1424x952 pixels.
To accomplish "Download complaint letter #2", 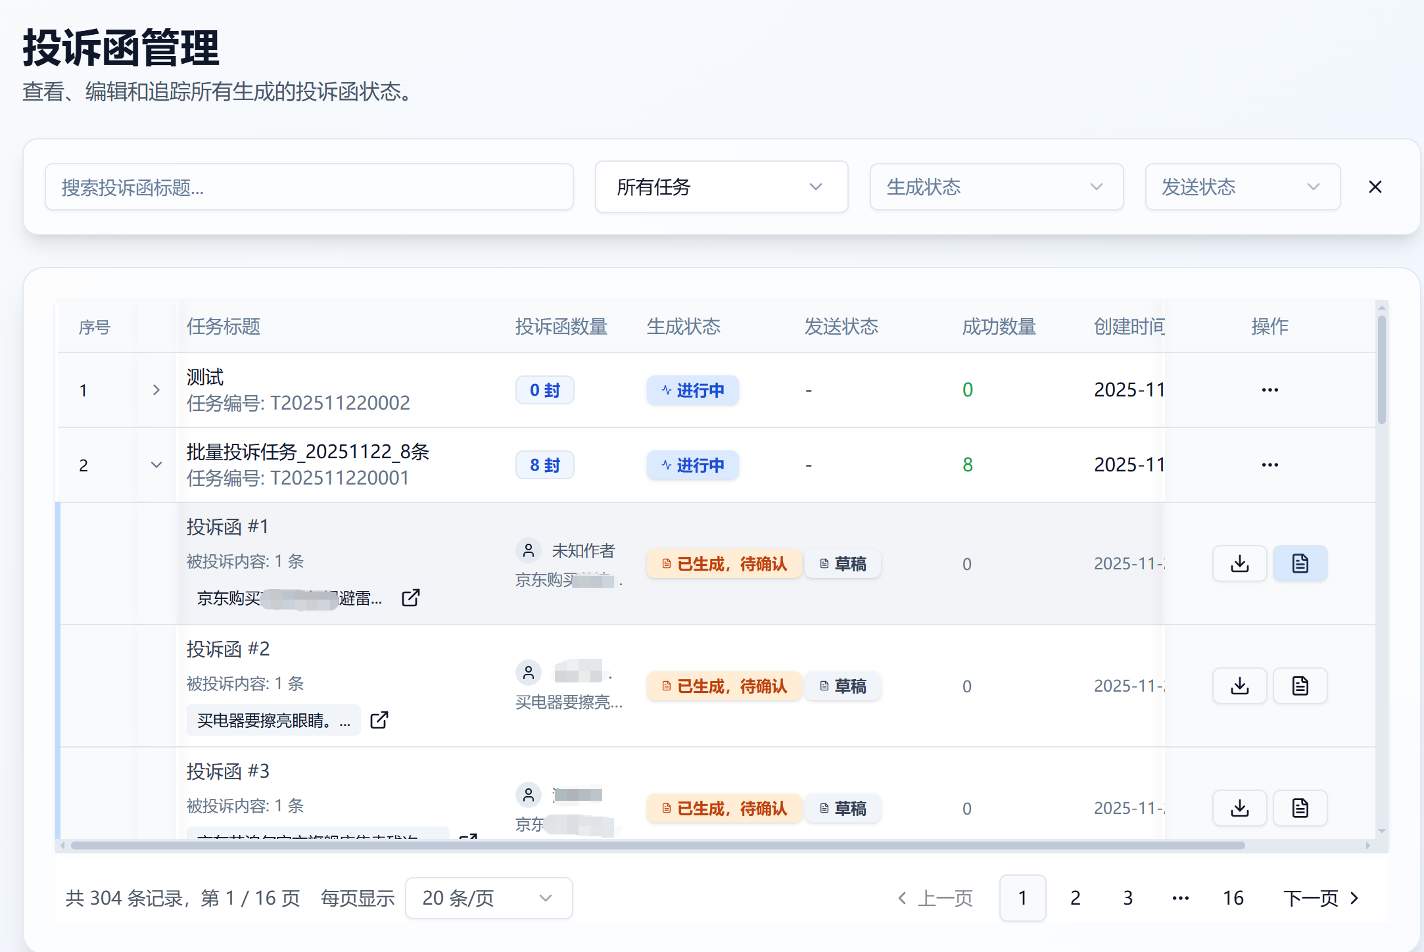I will (1239, 686).
